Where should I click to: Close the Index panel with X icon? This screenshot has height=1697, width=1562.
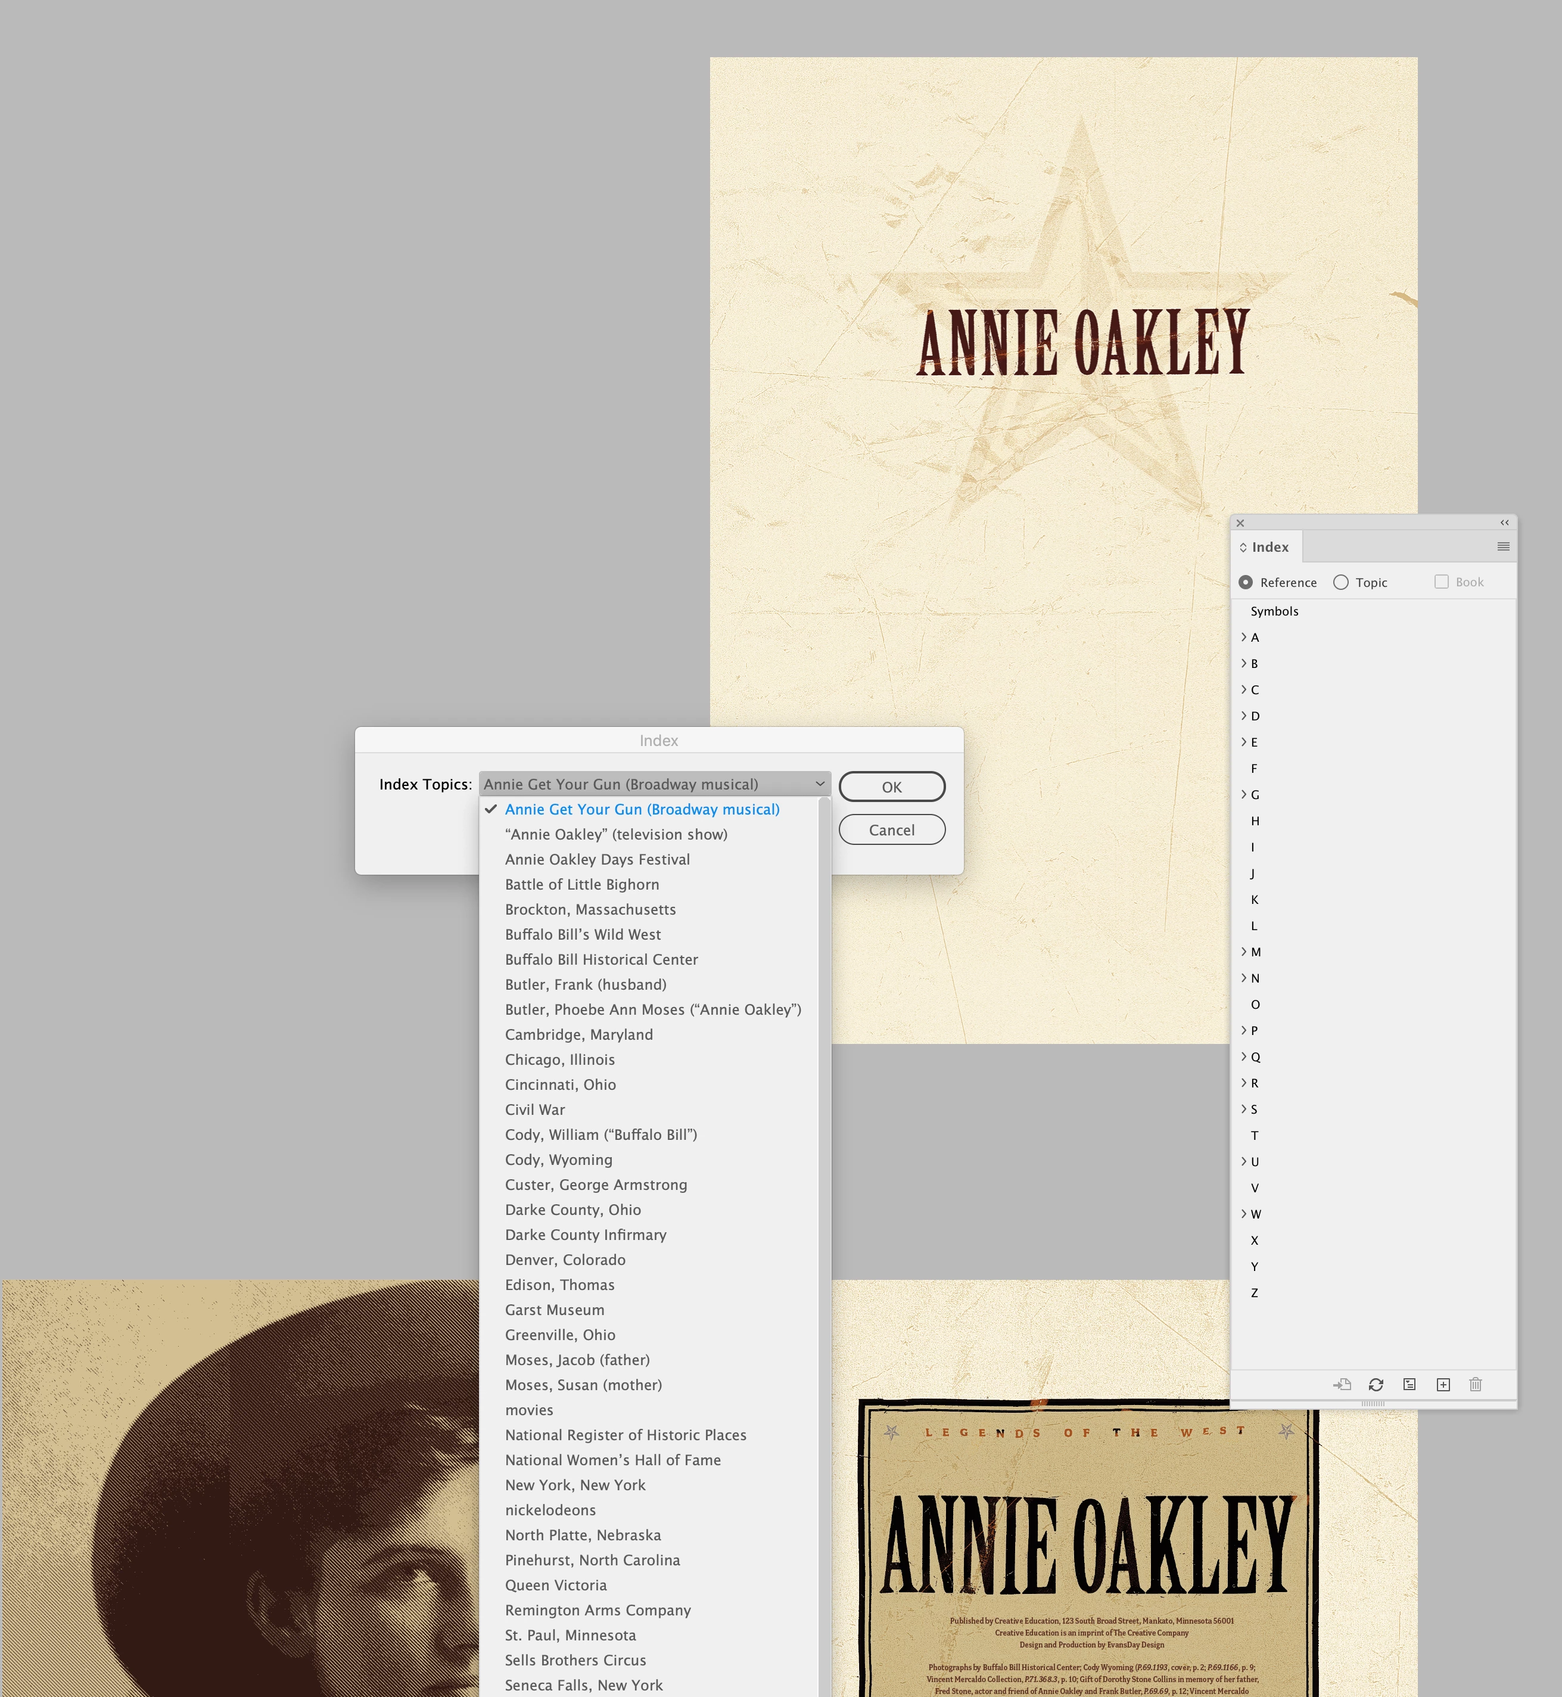coord(1240,523)
